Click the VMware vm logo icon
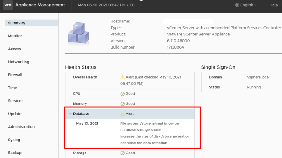The width and height of the screenshot is (282, 158). click(x=8, y=5)
